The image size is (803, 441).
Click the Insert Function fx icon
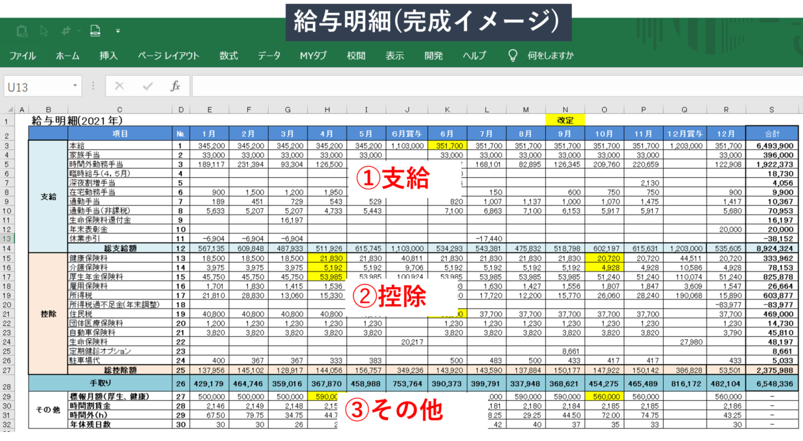coord(175,87)
